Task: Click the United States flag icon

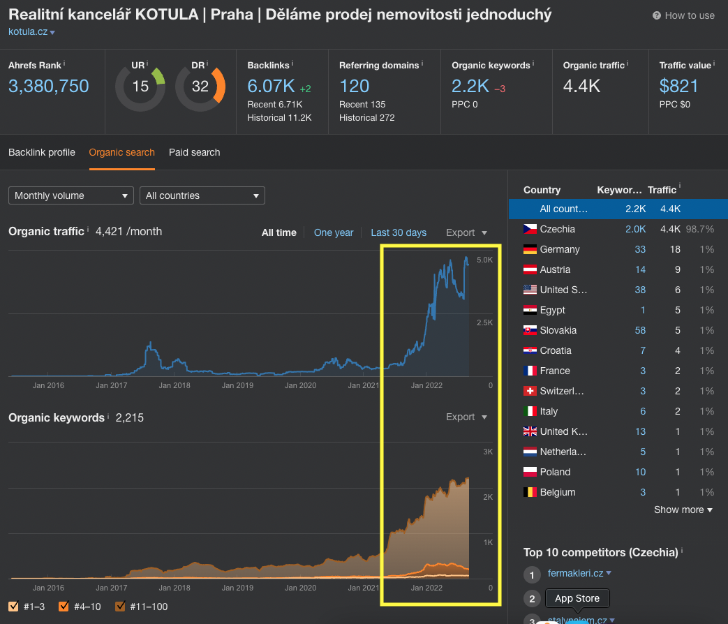Action: point(530,290)
